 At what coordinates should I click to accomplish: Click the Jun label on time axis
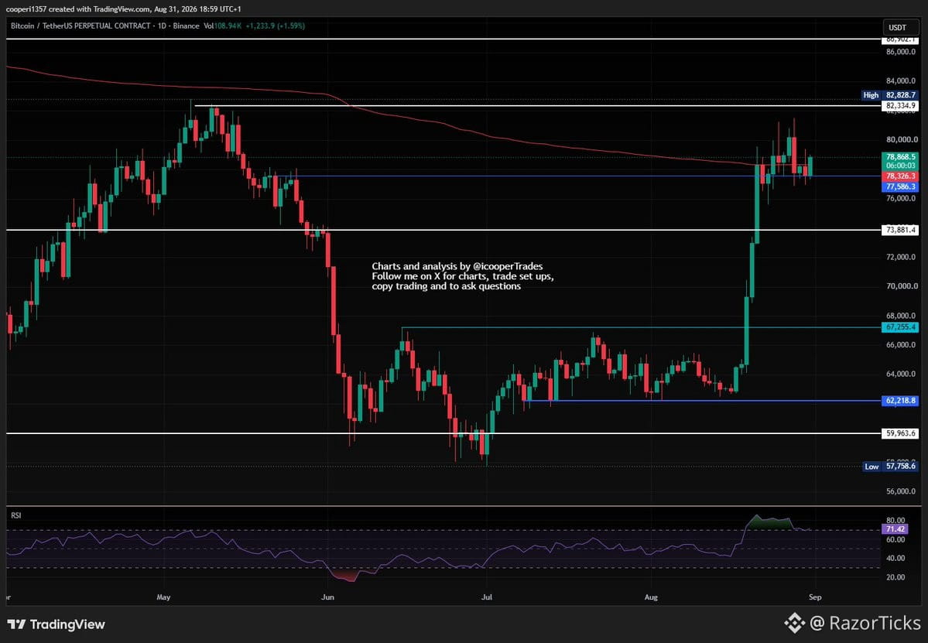327,597
